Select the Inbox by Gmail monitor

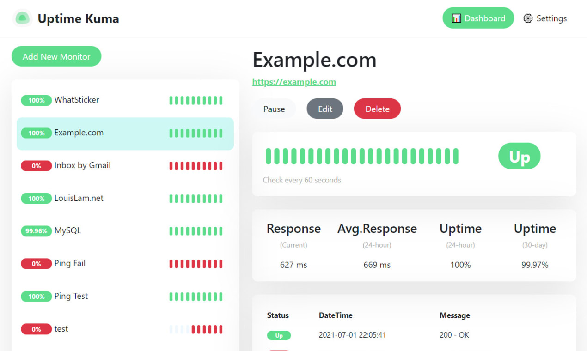pos(125,166)
